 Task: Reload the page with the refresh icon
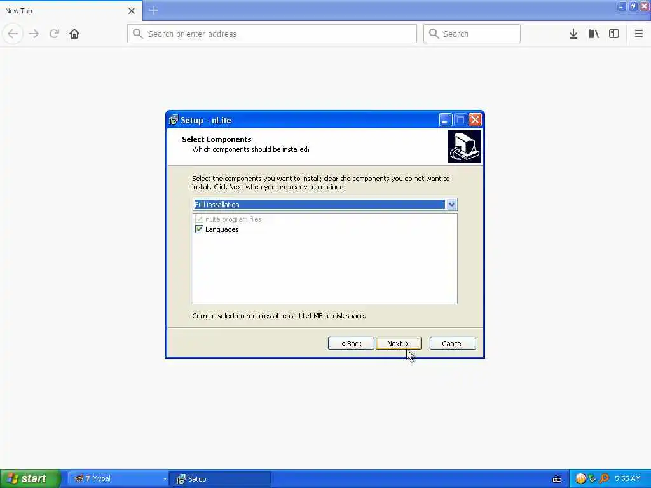pyautogui.click(x=54, y=34)
